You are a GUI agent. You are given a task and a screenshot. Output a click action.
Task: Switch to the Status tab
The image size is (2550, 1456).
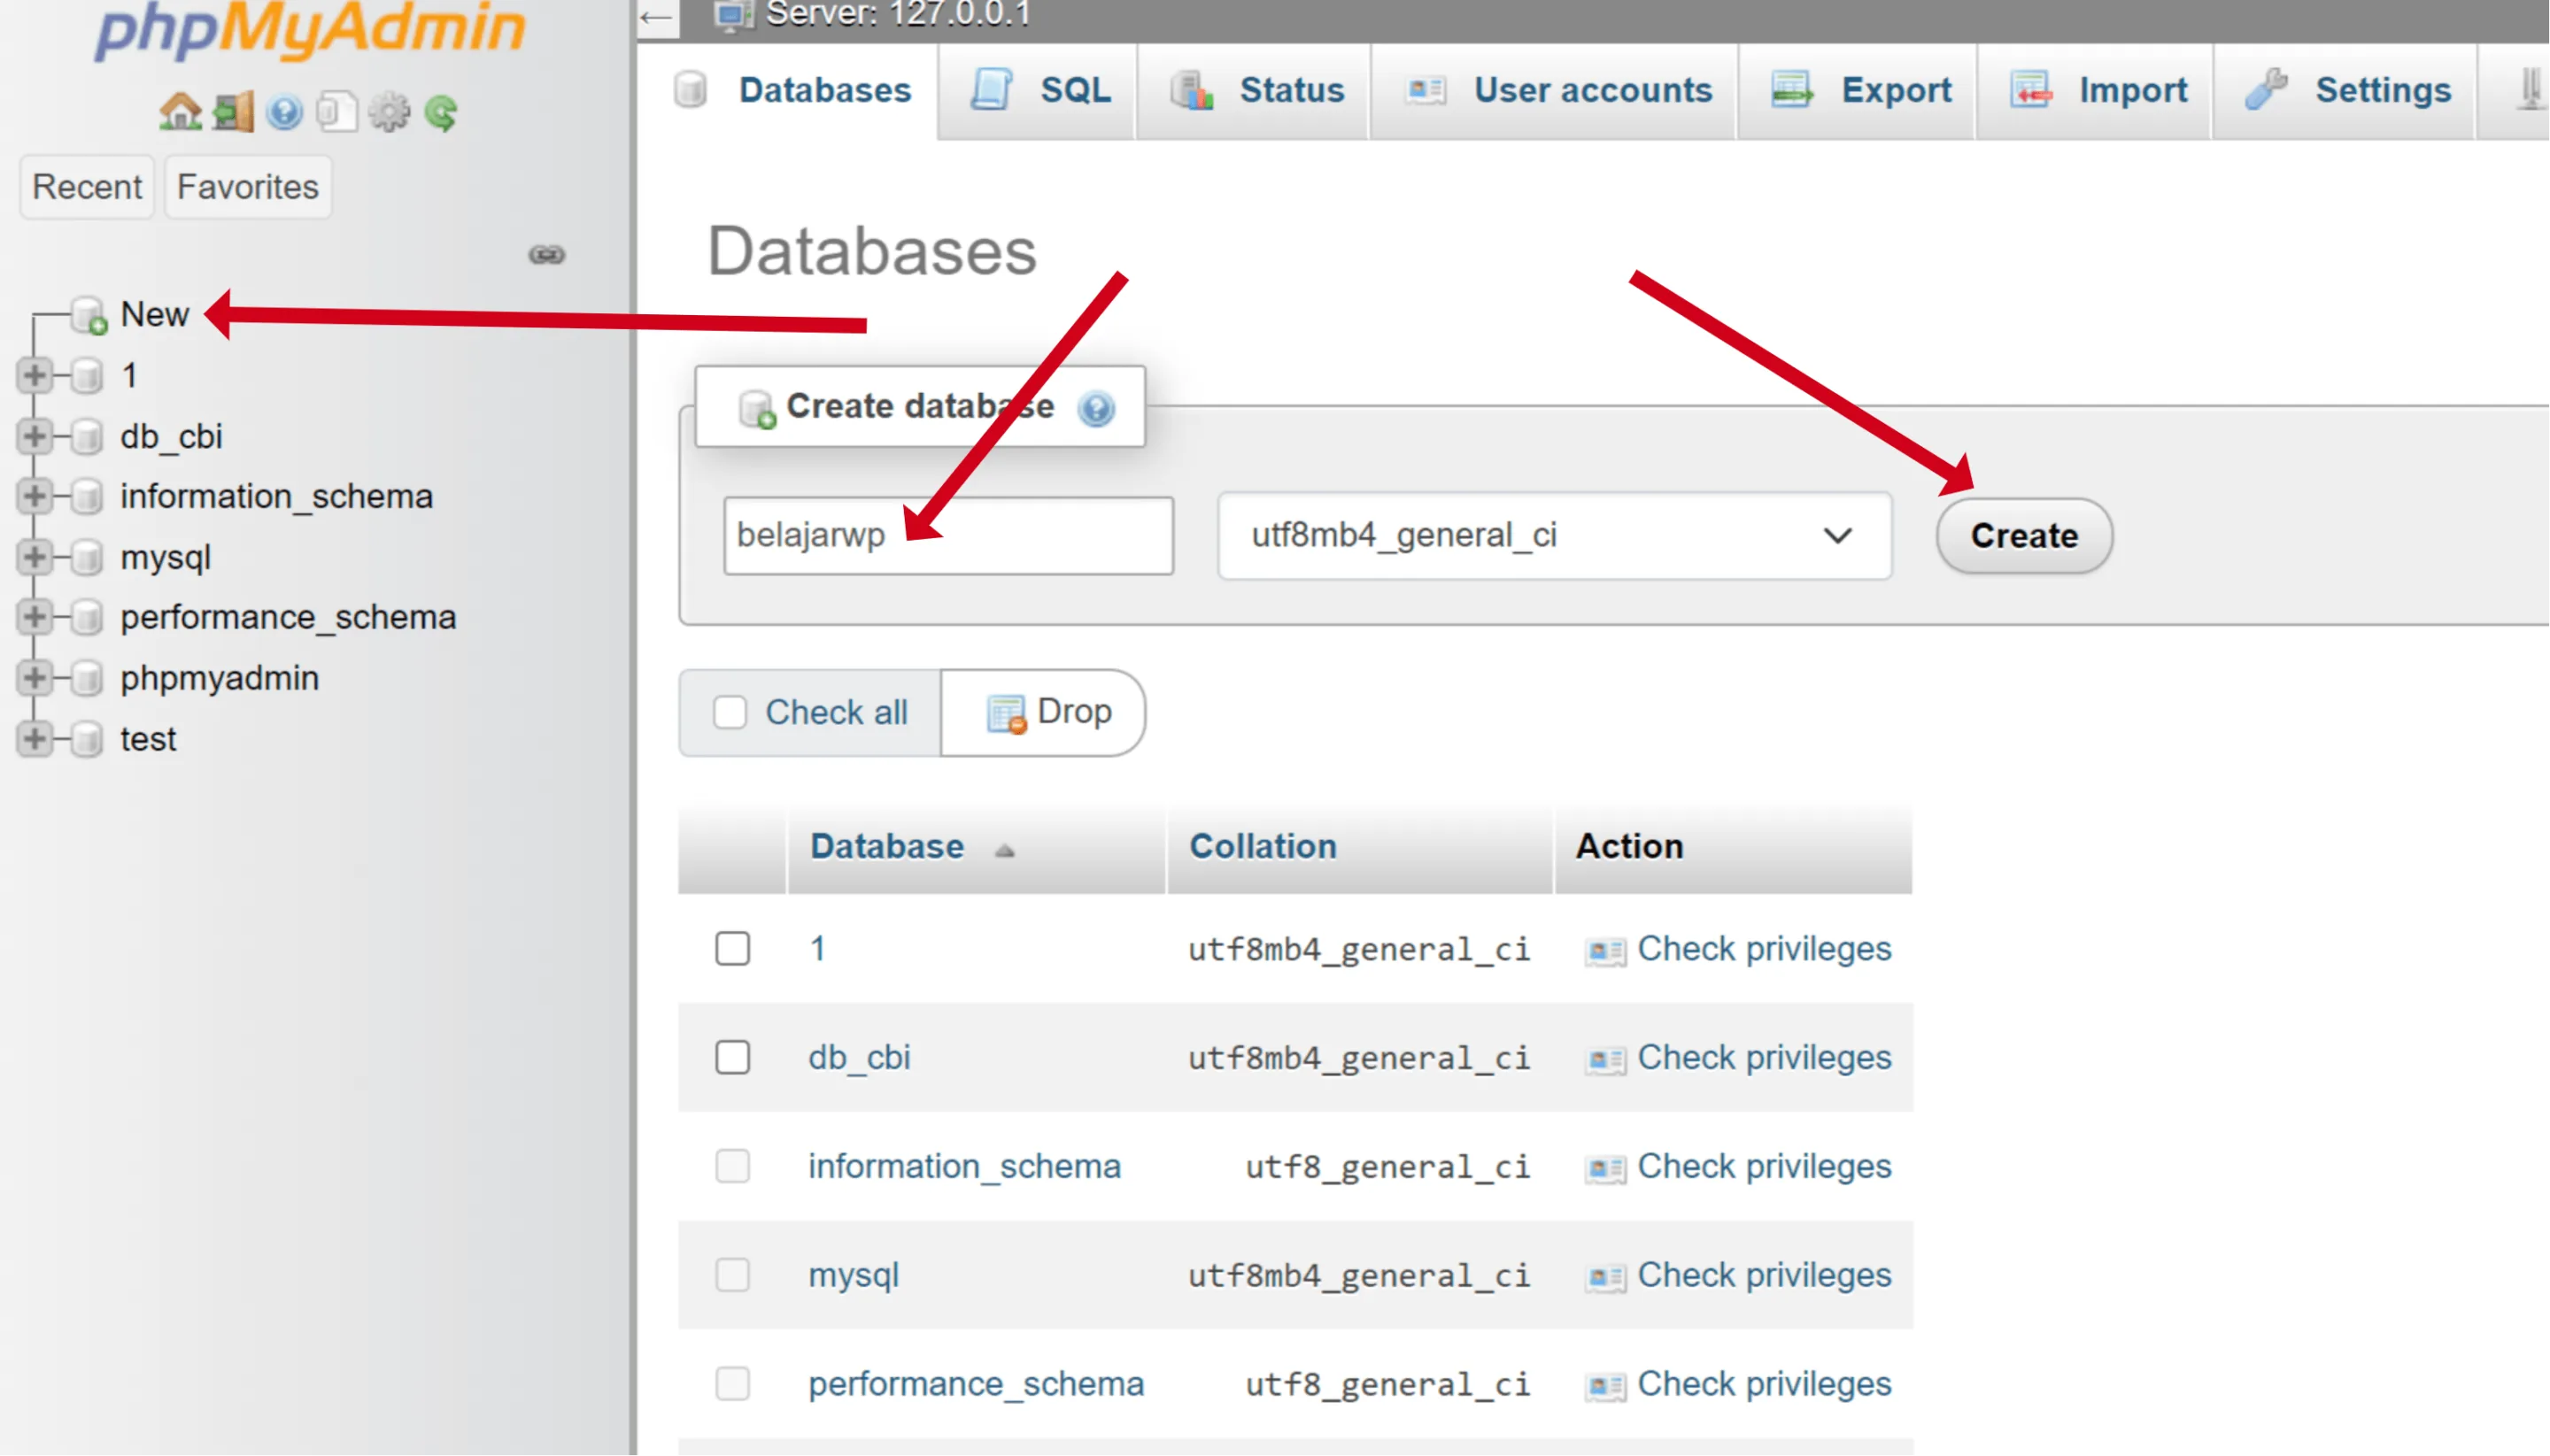coord(1255,91)
